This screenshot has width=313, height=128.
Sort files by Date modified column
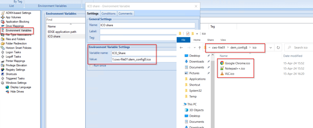[293, 56]
